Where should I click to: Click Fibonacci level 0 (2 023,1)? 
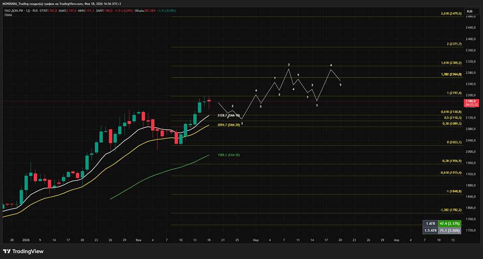pos(455,142)
